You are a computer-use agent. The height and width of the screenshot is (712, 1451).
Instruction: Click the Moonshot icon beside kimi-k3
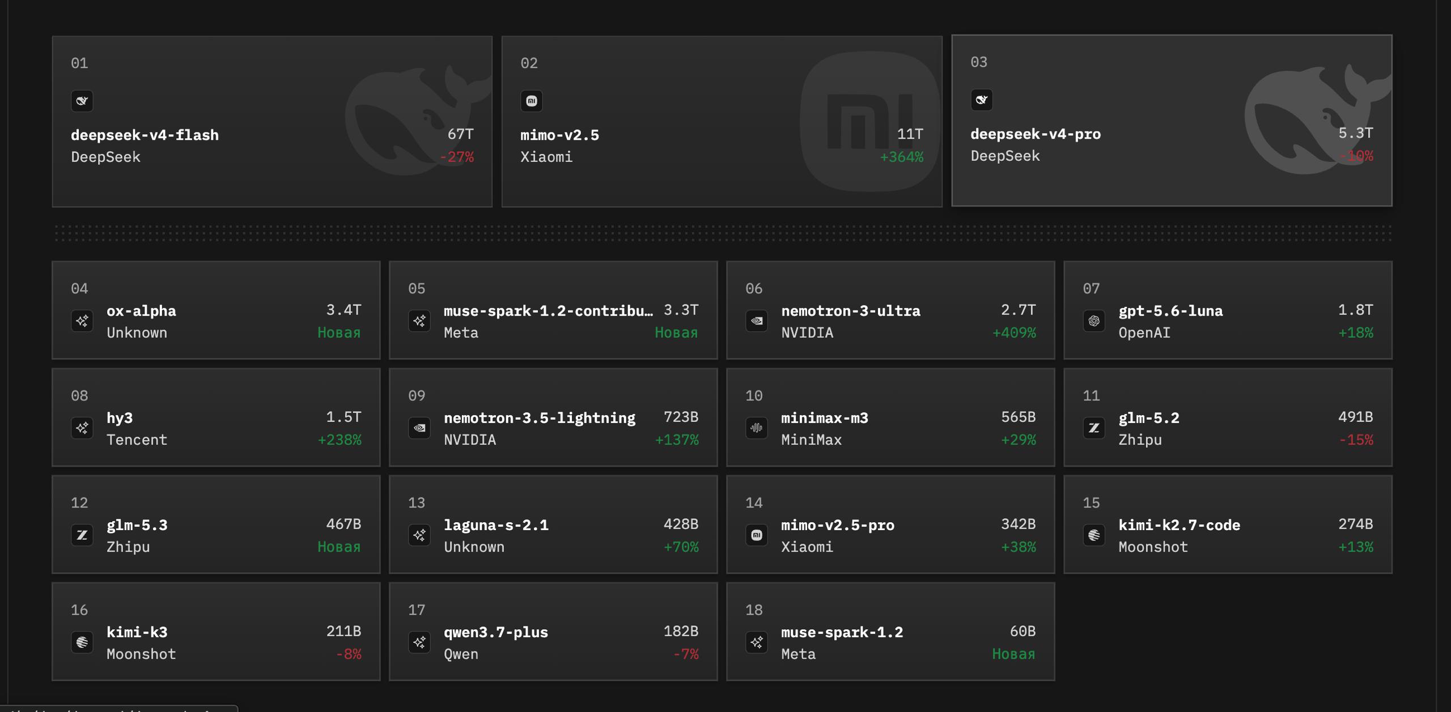[82, 642]
